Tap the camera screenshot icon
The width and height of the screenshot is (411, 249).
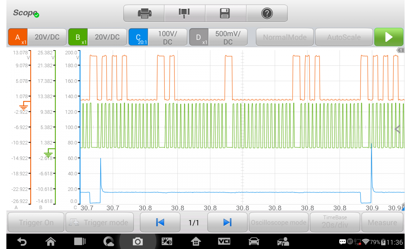138,242
